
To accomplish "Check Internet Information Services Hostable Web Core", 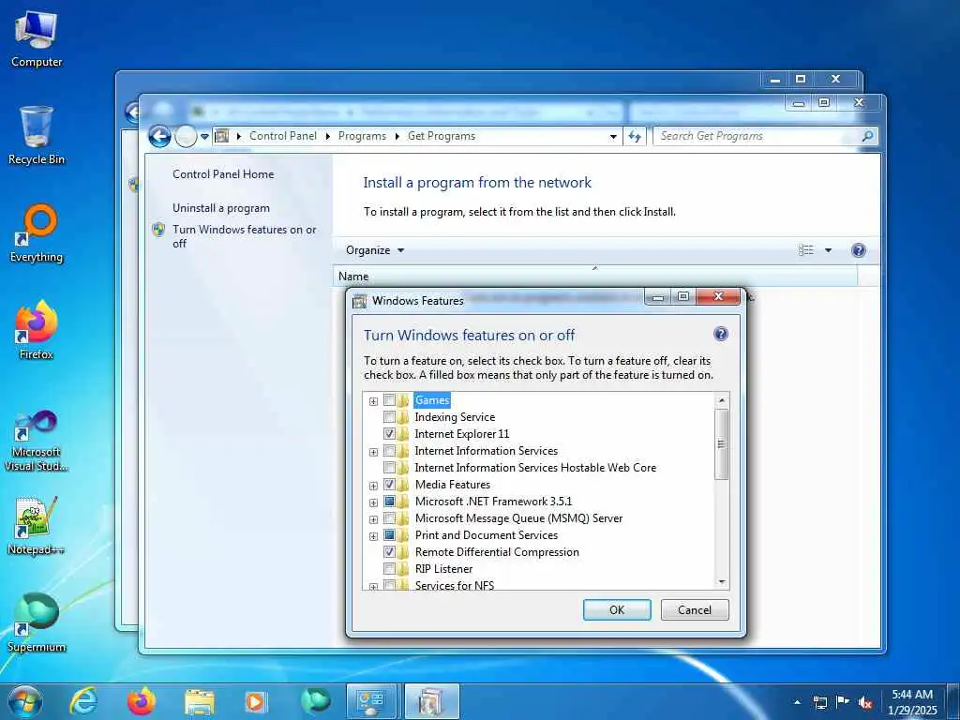I will pyautogui.click(x=389, y=467).
